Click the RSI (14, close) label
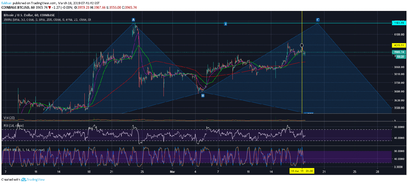The image size is (408, 184). click(x=14, y=125)
